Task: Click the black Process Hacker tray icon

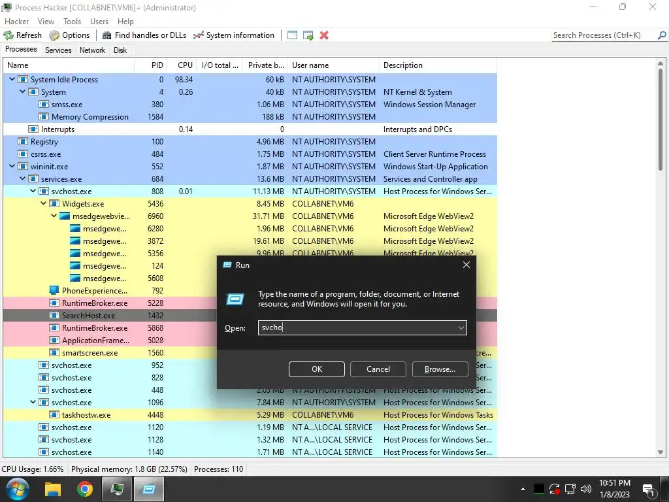Action: click(539, 489)
